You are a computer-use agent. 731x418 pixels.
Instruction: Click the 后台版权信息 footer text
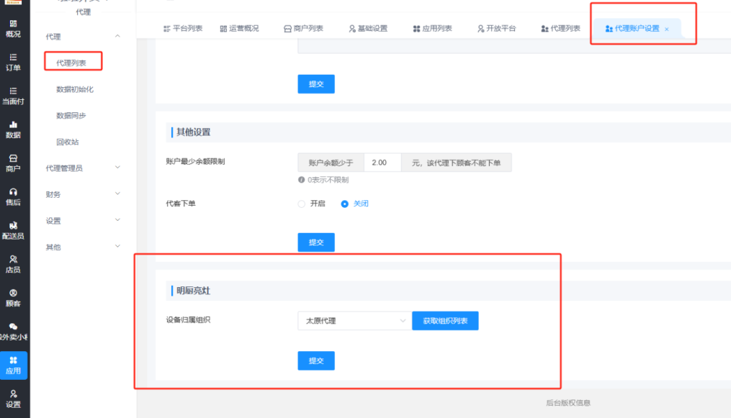[x=568, y=403]
